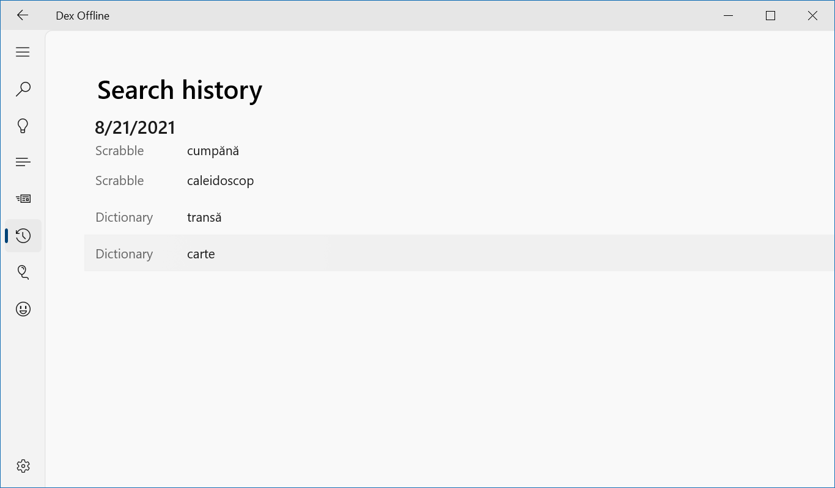Open the smiley face sidebar page
This screenshot has height=488, width=835.
pos(23,309)
